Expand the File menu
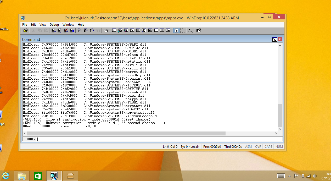This screenshot has width=331, height=181. pos(25,25)
